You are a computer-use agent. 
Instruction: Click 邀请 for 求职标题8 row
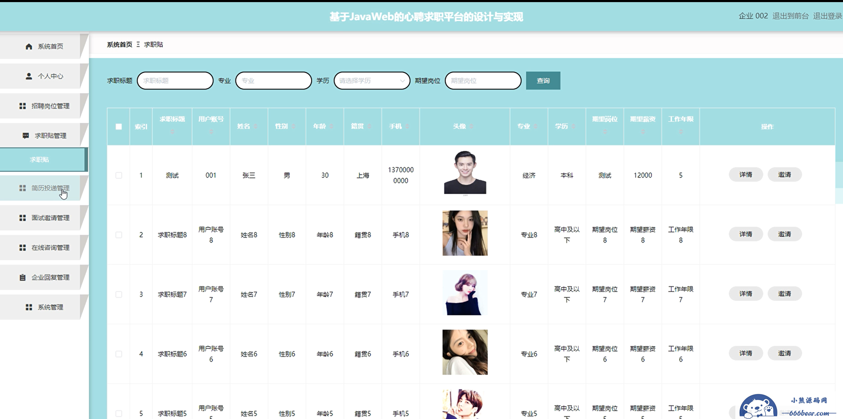pos(785,234)
